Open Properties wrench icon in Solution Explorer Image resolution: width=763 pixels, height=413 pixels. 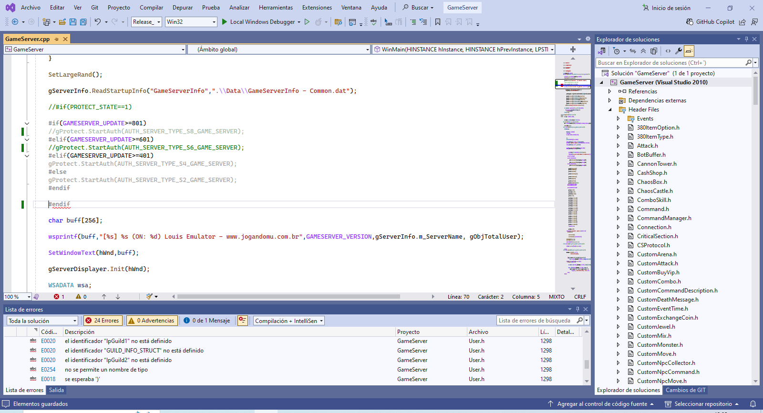[679, 51]
